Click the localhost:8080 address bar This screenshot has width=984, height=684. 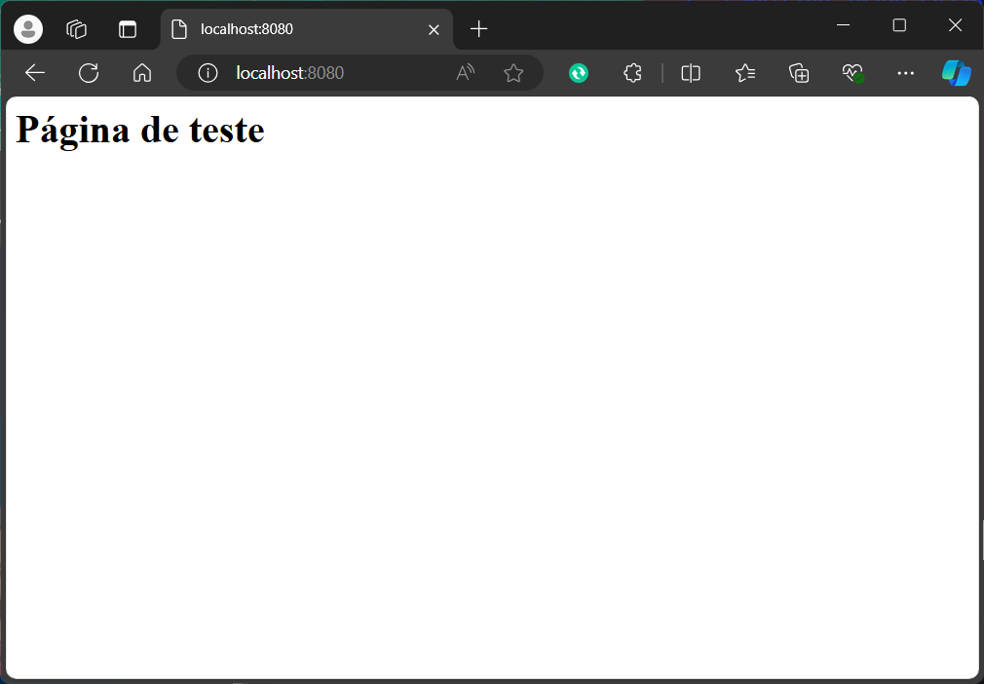(331, 73)
